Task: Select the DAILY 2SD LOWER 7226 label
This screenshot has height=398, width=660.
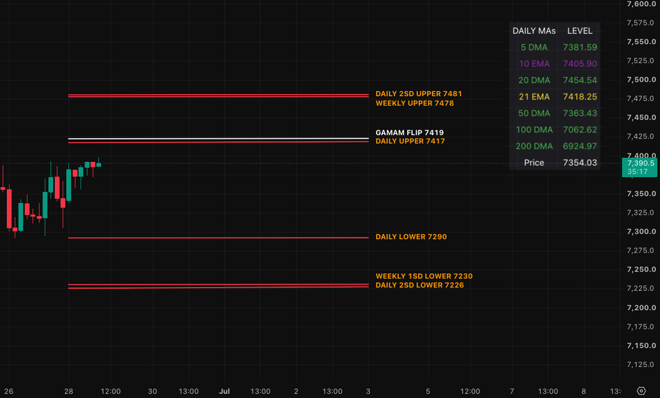Action: pos(419,285)
